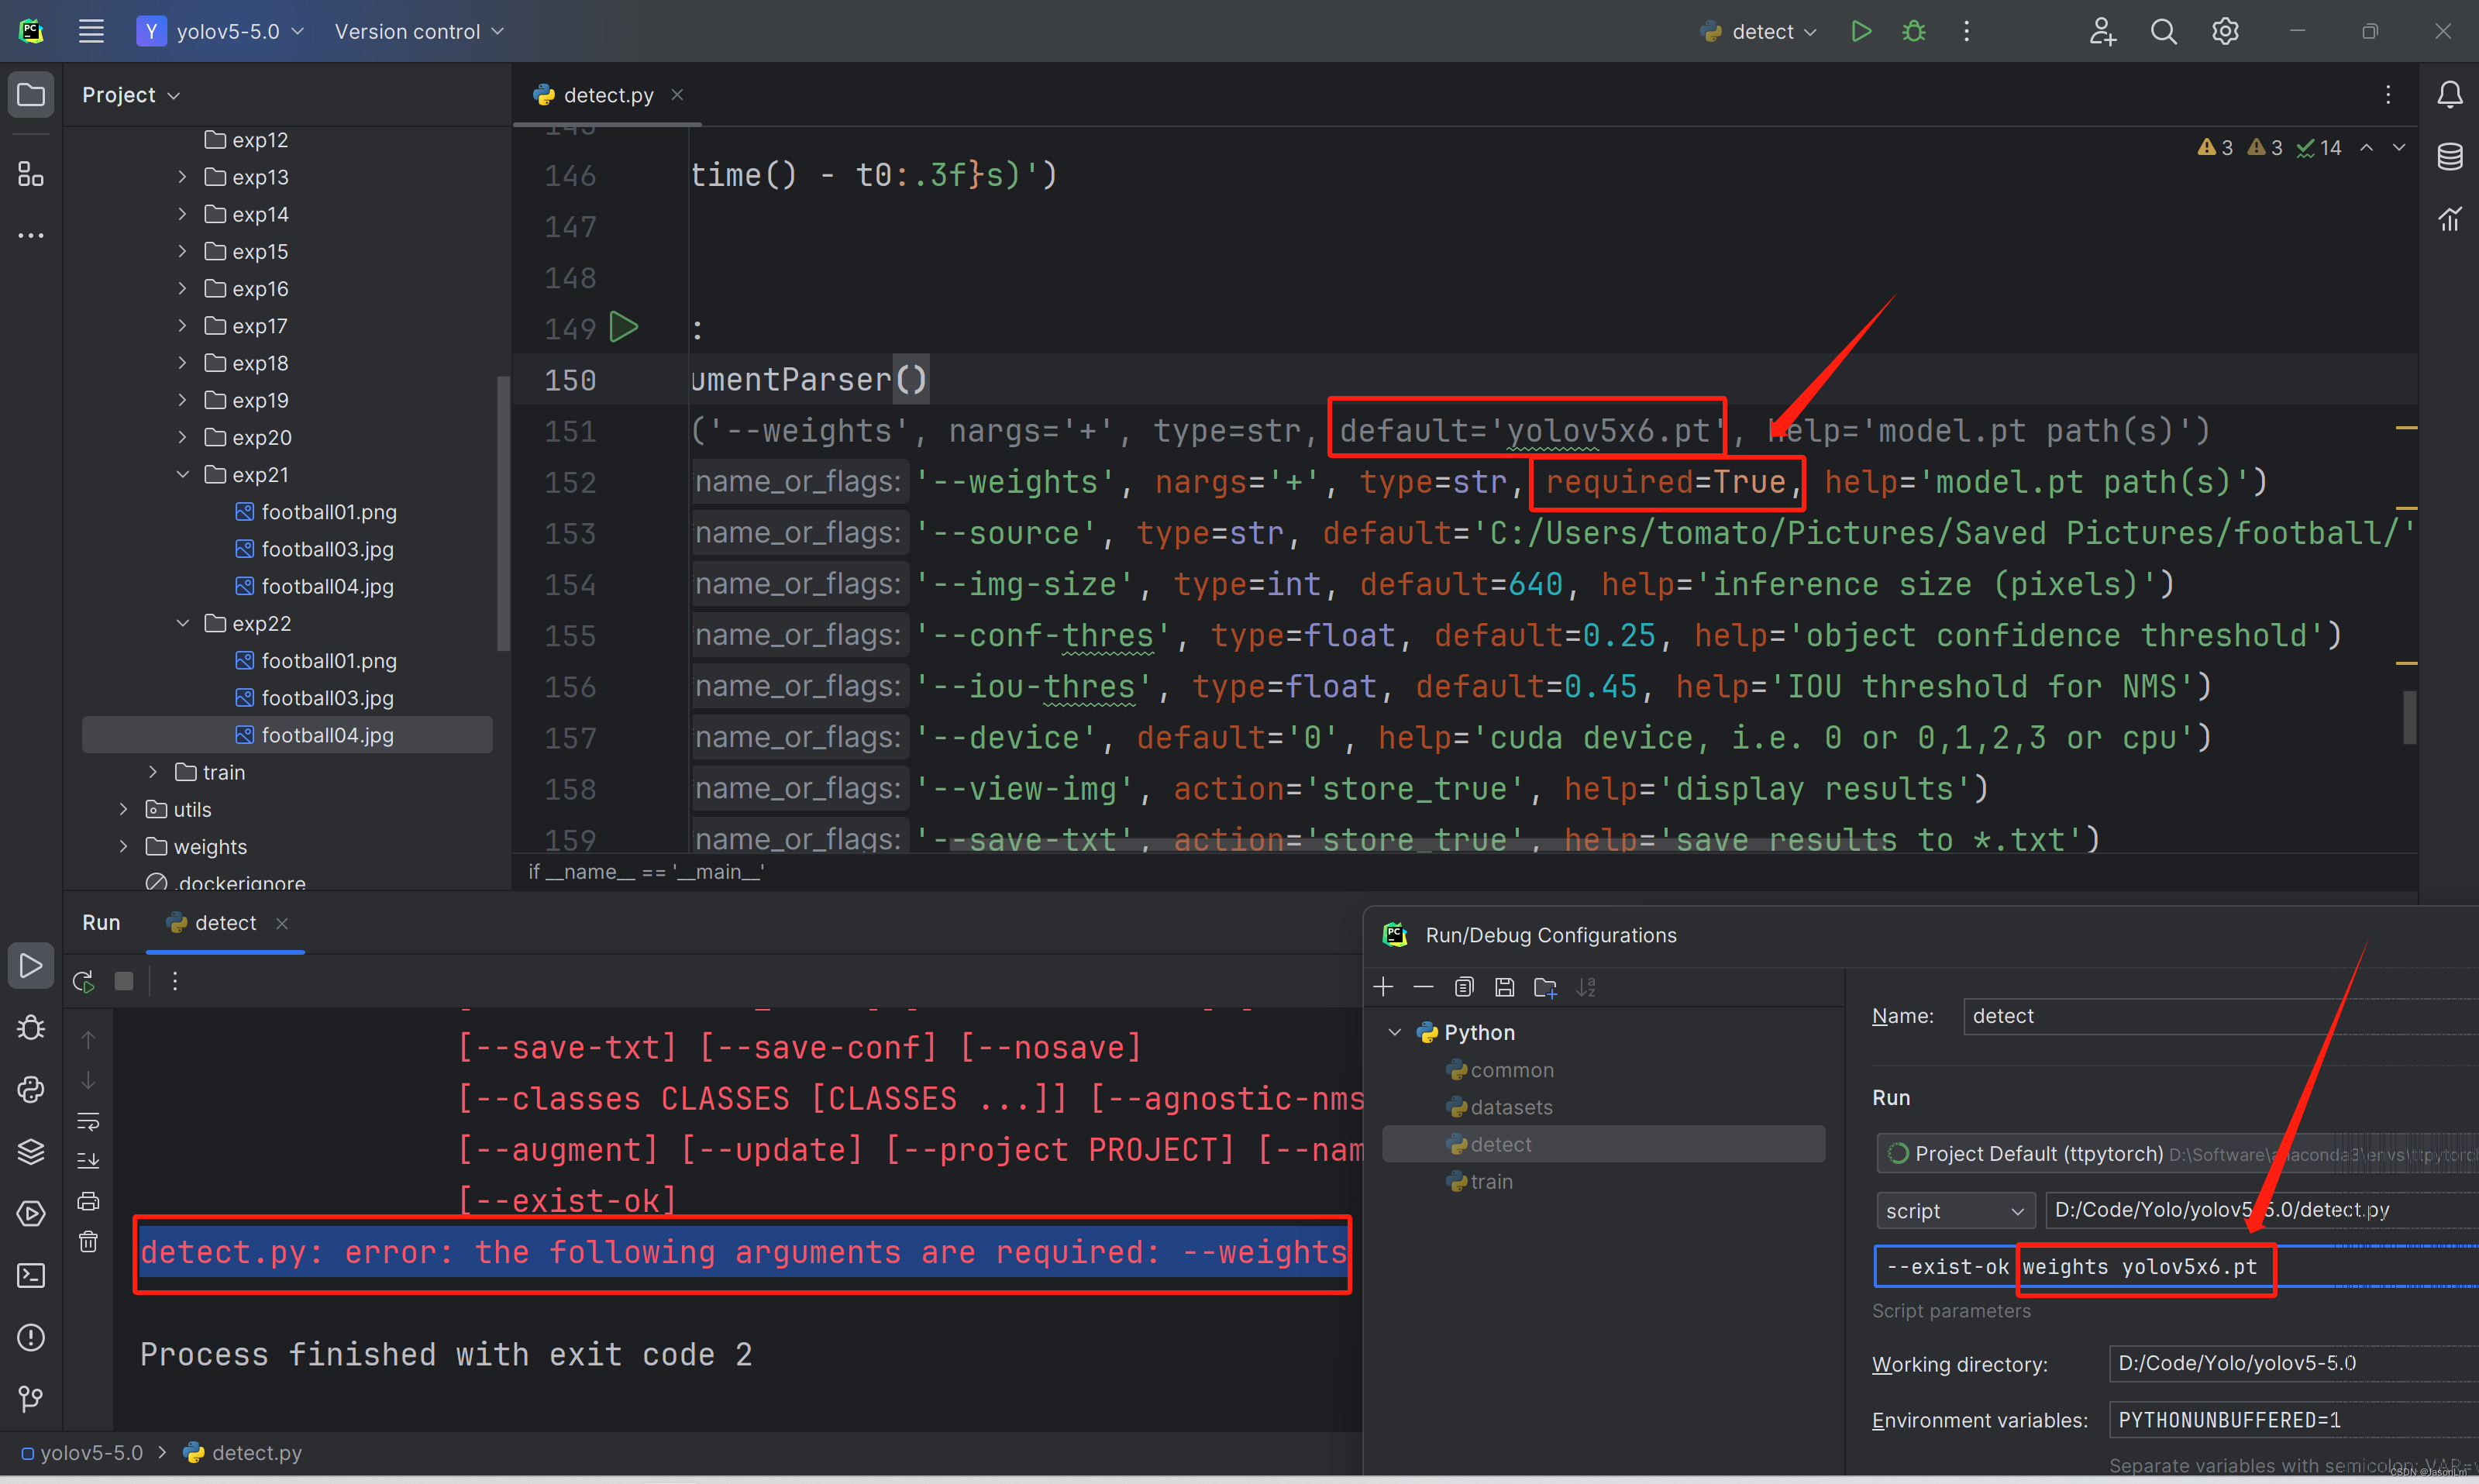2479x1484 pixels.
Task: Click the configuration Name field
Action: (2221, 1016)
